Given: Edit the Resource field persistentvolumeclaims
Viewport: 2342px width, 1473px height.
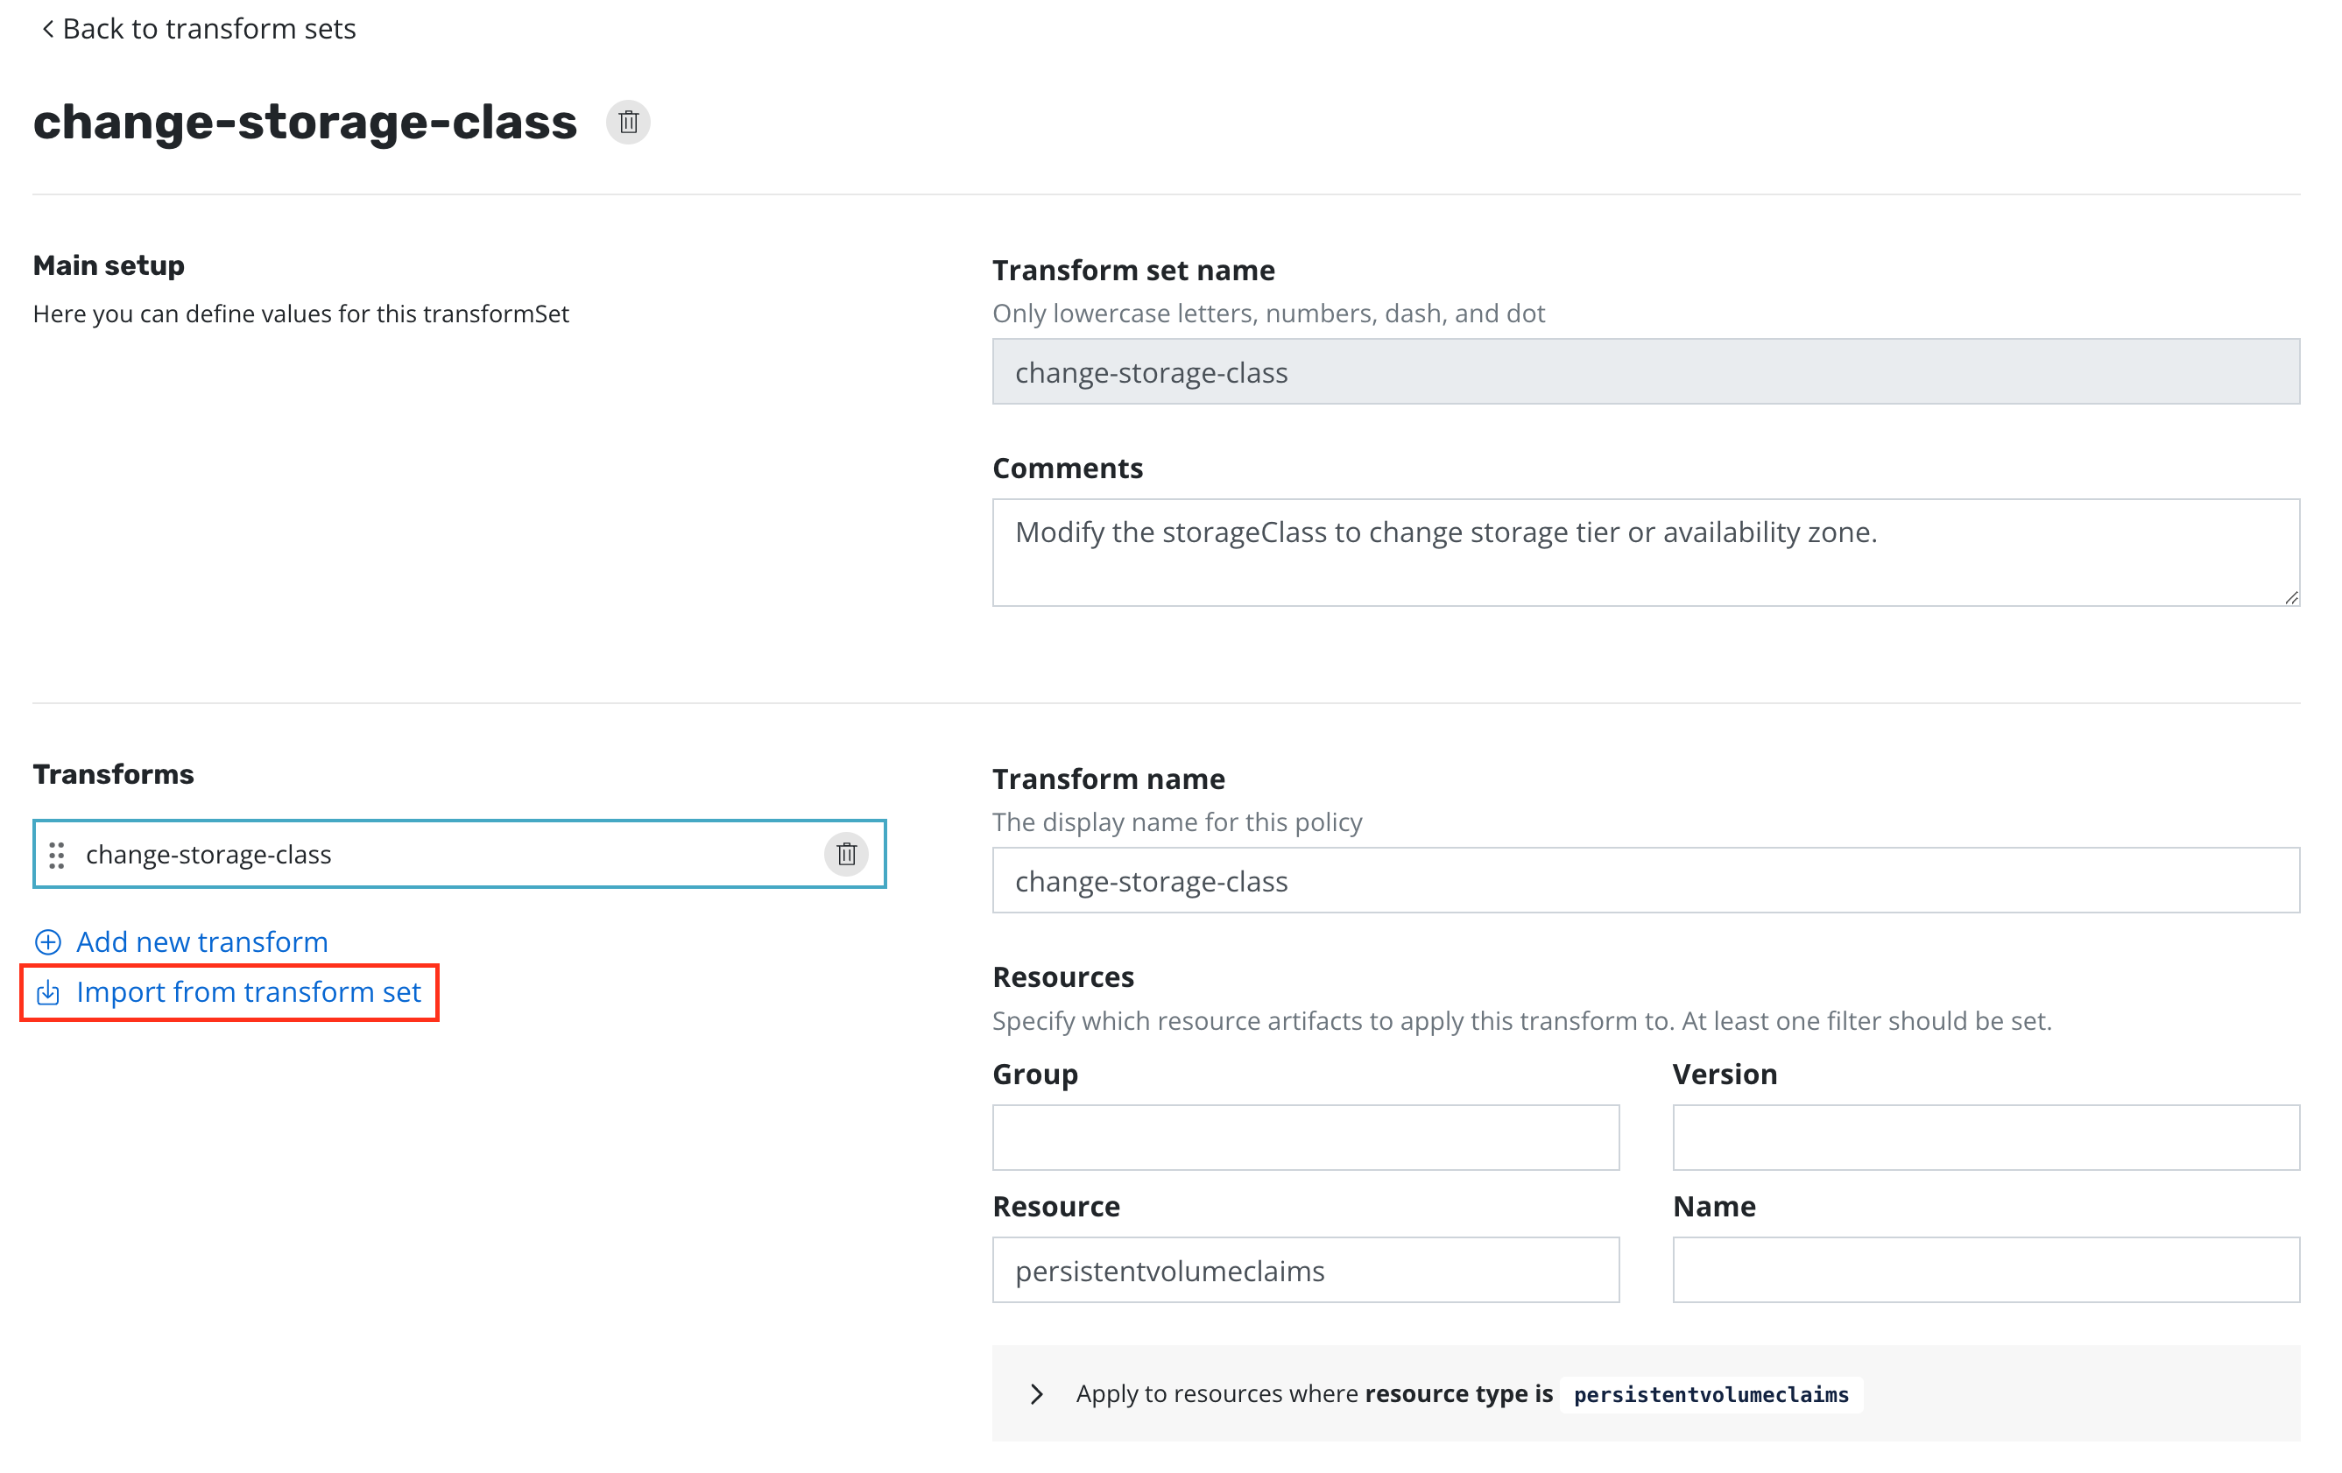Looking at the screenshot, I should 1305,1270.
